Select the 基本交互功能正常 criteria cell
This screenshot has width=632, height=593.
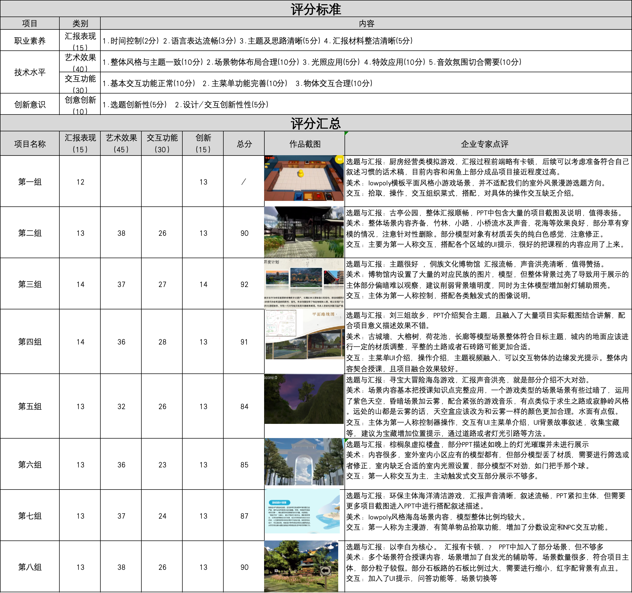(366, 83)
